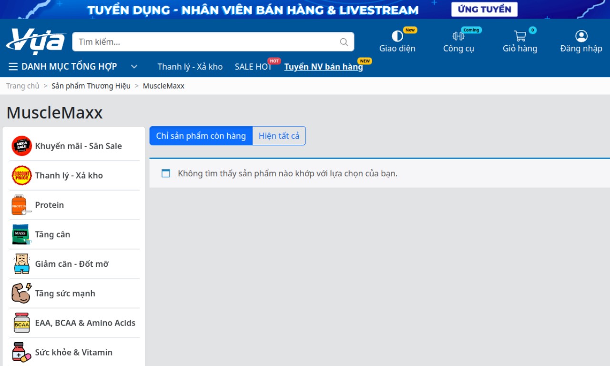Open DANH MỤC TỔNG HỢP menu
610x366 pixels.
tap(69, 67)
